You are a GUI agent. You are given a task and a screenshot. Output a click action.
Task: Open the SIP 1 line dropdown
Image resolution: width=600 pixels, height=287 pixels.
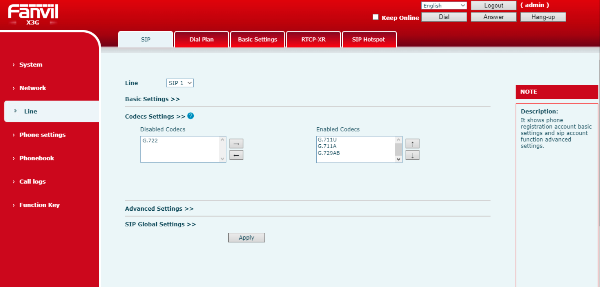coord(180,83)
